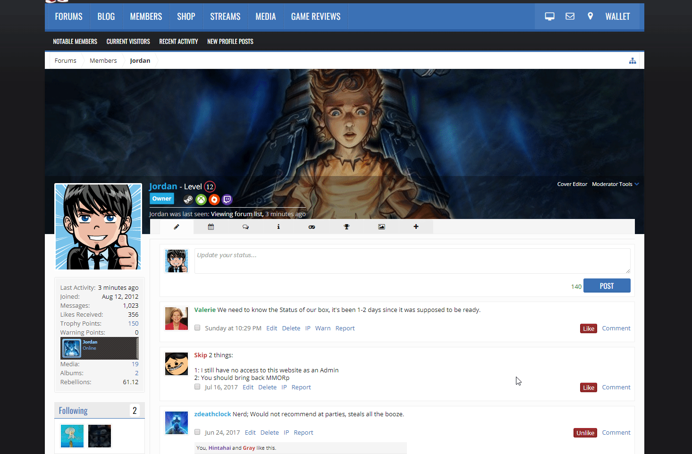
Task: Select the calendar activity tab
Action: tap(211, 227)
